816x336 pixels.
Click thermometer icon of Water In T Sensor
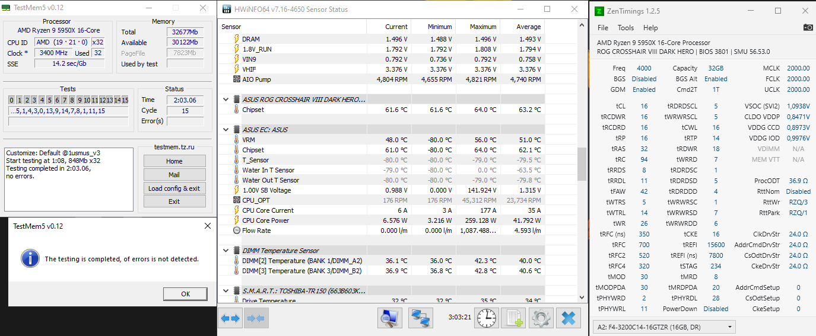click(x=236, y=170)
